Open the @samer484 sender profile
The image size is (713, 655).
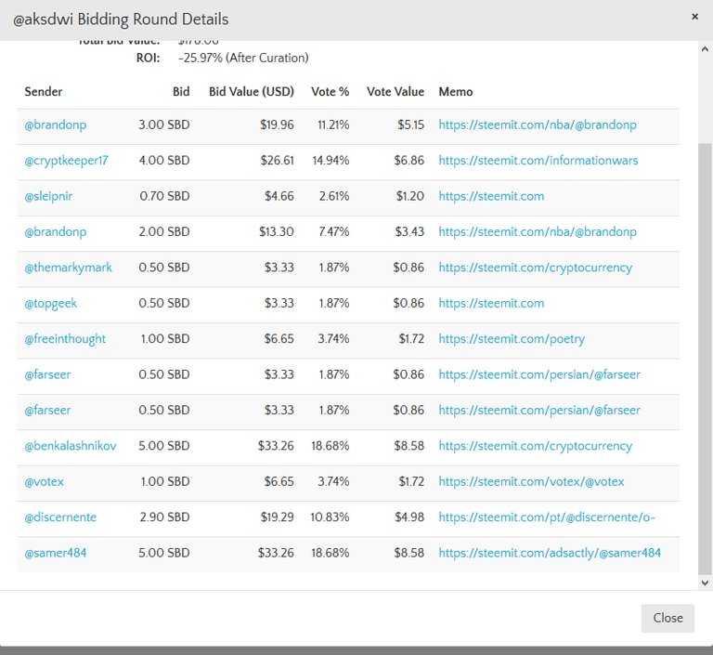pyautogui.click(x=56, y=553)
